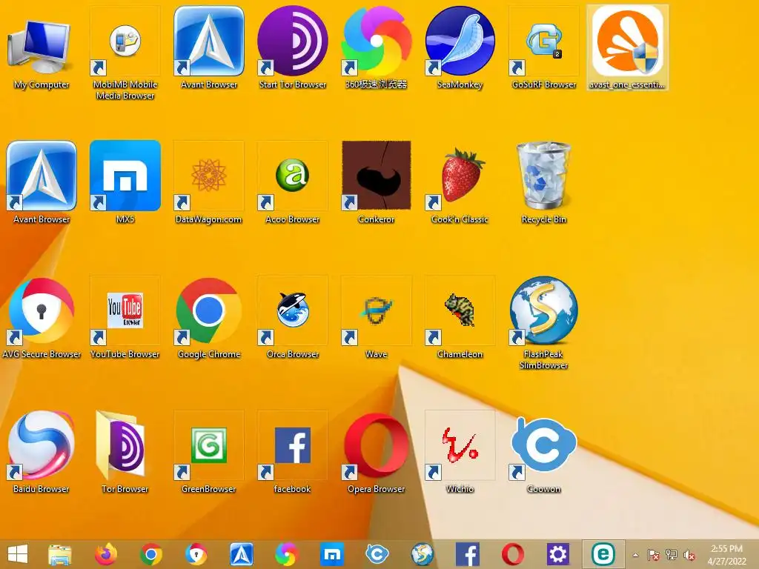The width and height of the screenshot is (759, 569).
Task: Launch Firefox from the taskbar
Action: click(x=105, y=554)
